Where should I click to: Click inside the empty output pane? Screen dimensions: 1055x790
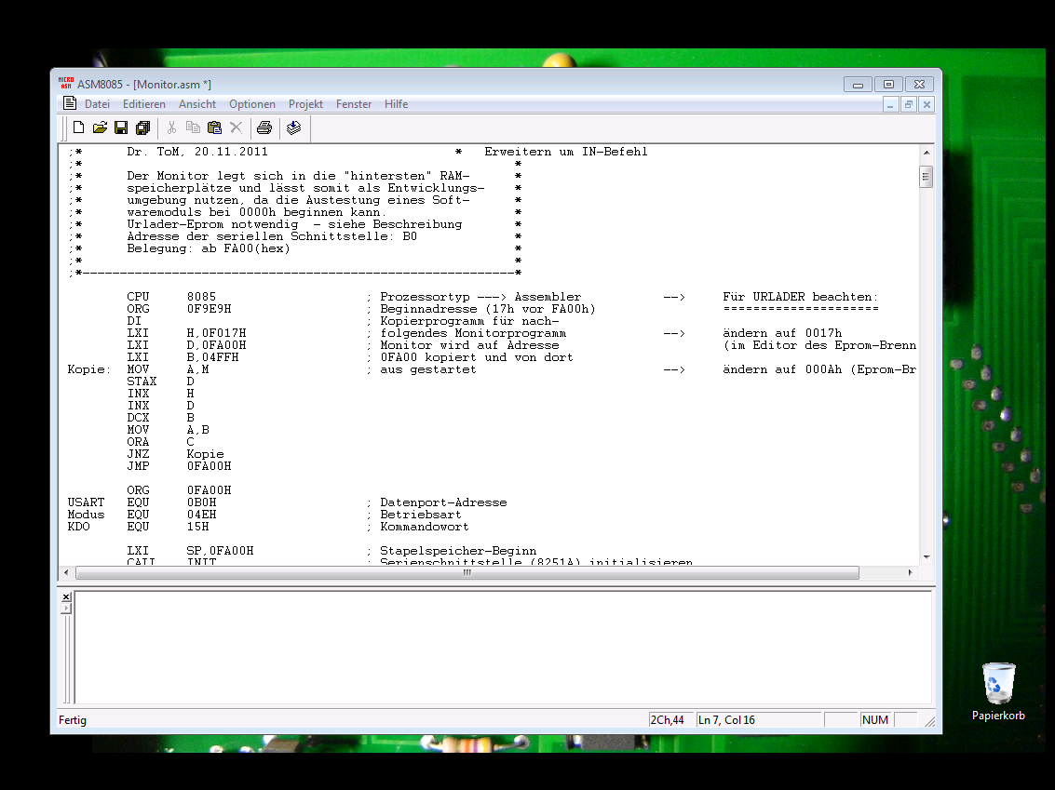[x=503, y=648]
